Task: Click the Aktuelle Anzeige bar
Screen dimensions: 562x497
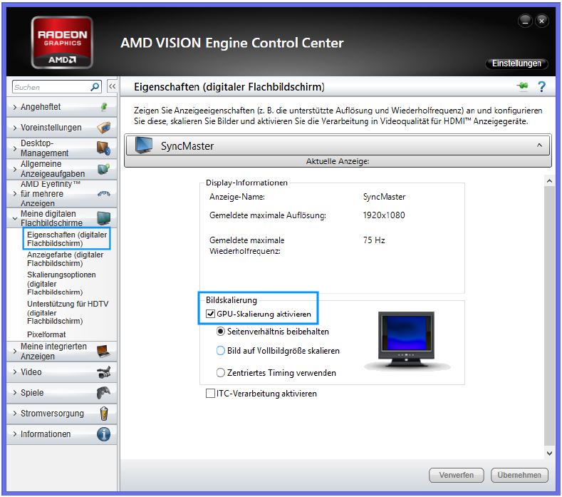Action: tap(338, 161)
